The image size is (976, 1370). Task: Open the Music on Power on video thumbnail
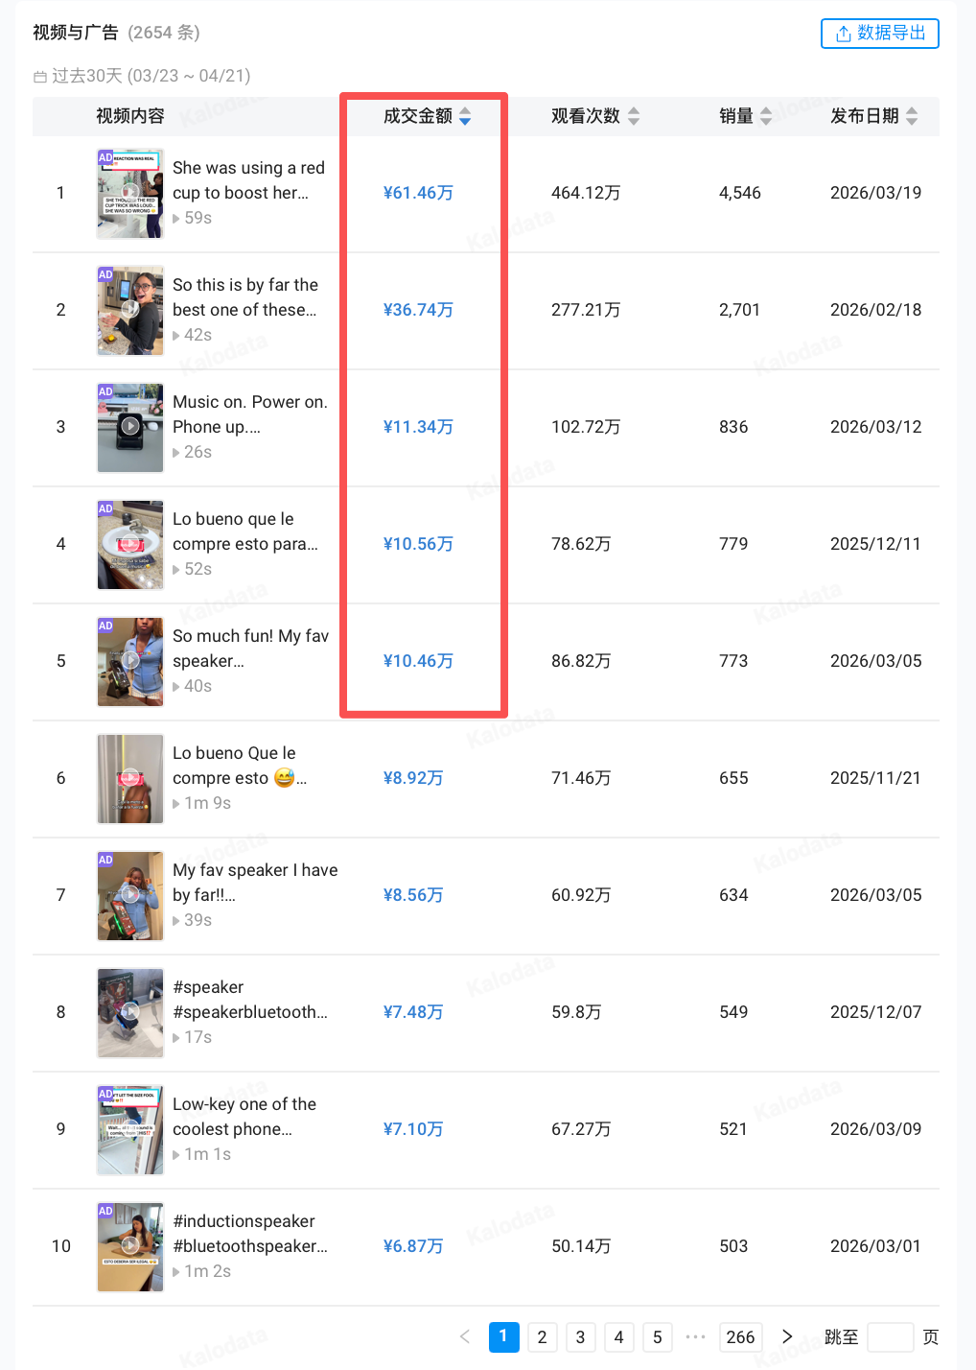pyautogui.click(x=130, y=427)
